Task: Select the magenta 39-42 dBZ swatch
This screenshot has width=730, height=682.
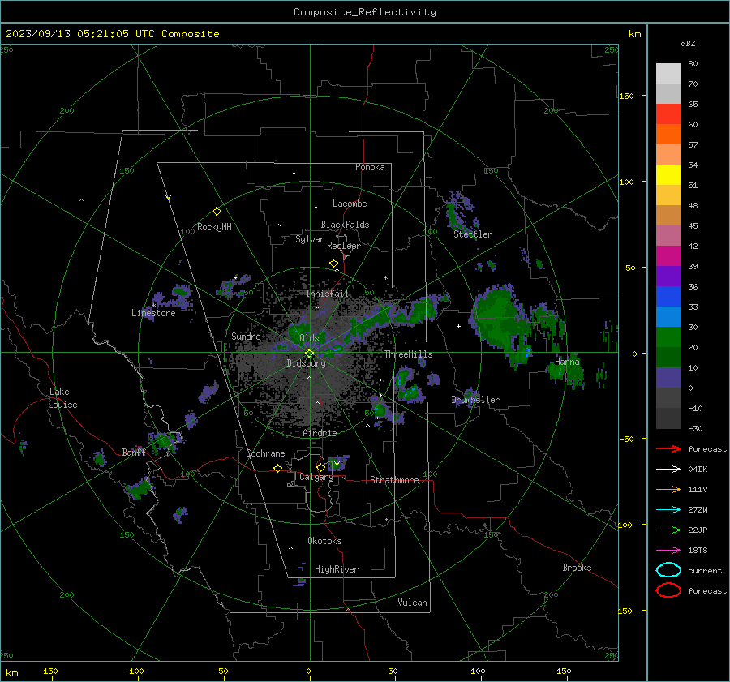Action: tap(668, 255)
